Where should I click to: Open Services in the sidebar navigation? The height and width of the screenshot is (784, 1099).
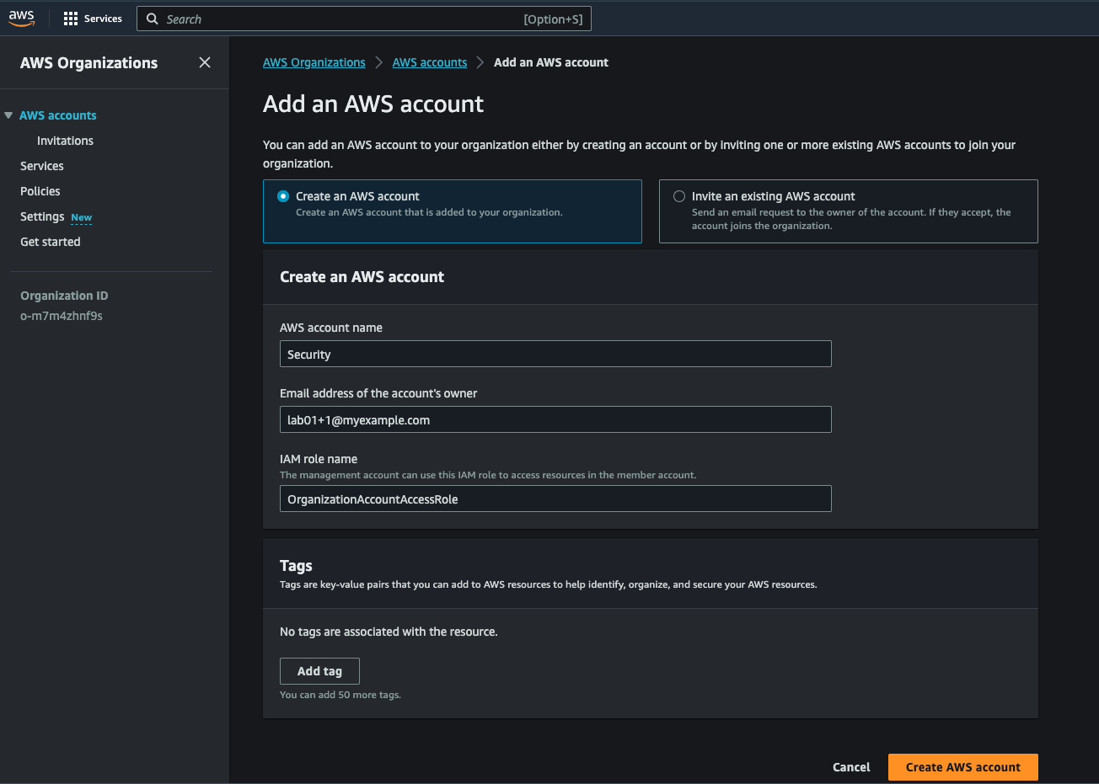(42, 166)
